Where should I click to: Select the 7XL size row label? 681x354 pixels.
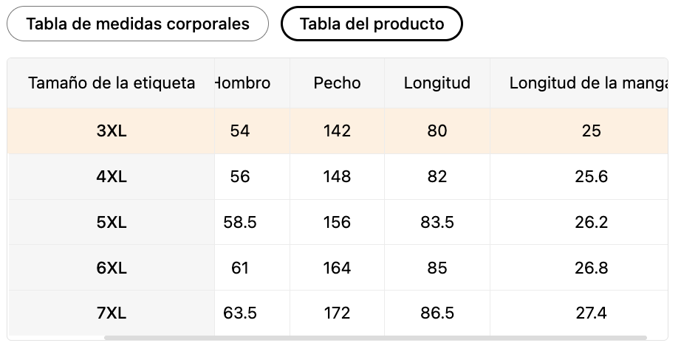112,313
